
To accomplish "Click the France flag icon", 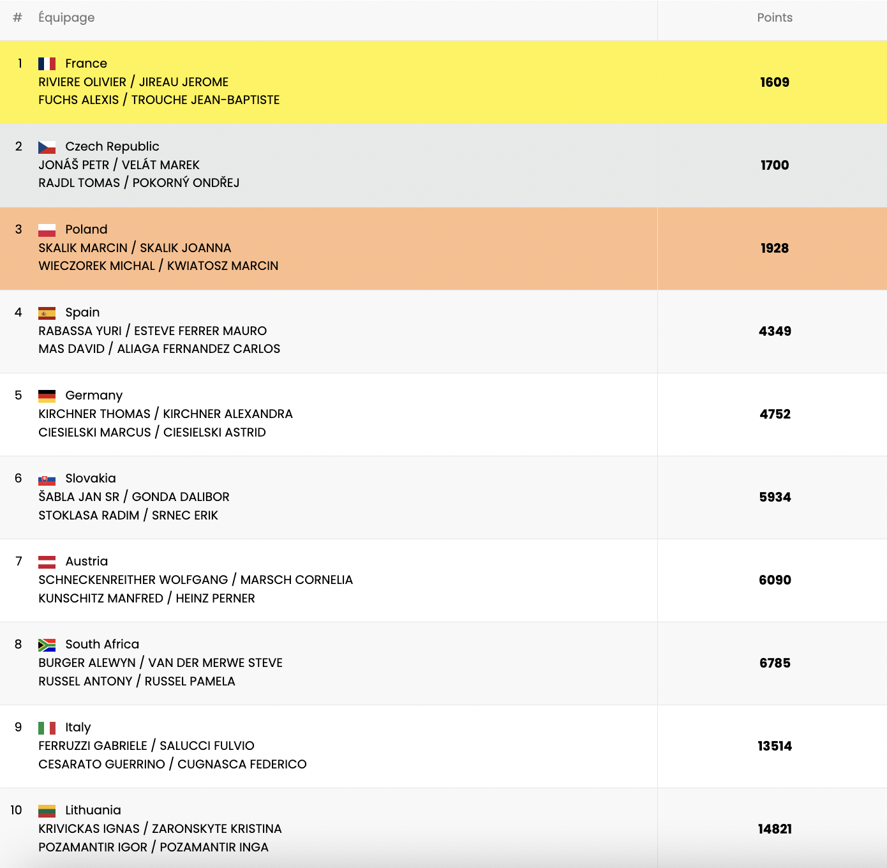I will point(47,64).
